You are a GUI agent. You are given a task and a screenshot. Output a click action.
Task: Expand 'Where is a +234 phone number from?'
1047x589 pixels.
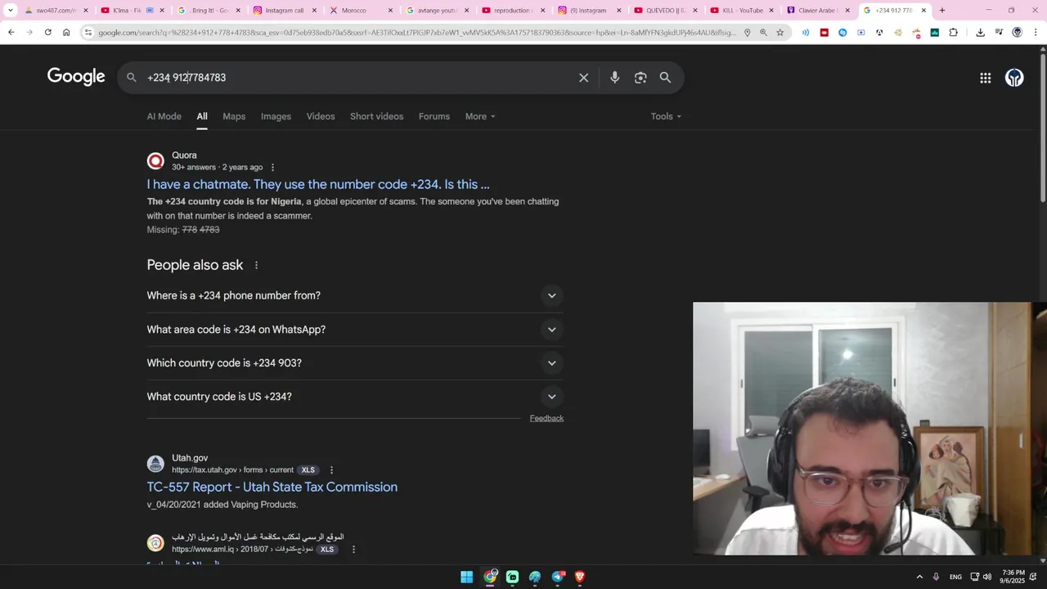click(x=355, y=295)
